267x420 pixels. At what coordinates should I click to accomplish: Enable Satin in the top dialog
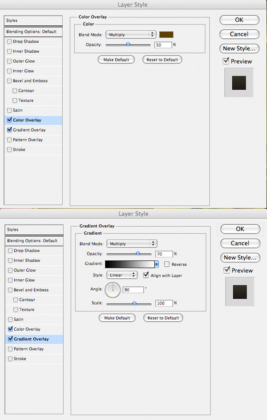pos(9,110)
